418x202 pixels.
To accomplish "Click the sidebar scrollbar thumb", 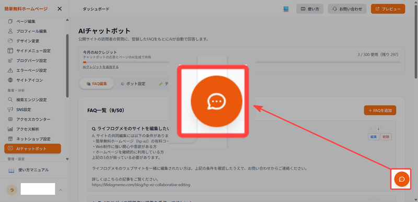I will click(67, 66).
